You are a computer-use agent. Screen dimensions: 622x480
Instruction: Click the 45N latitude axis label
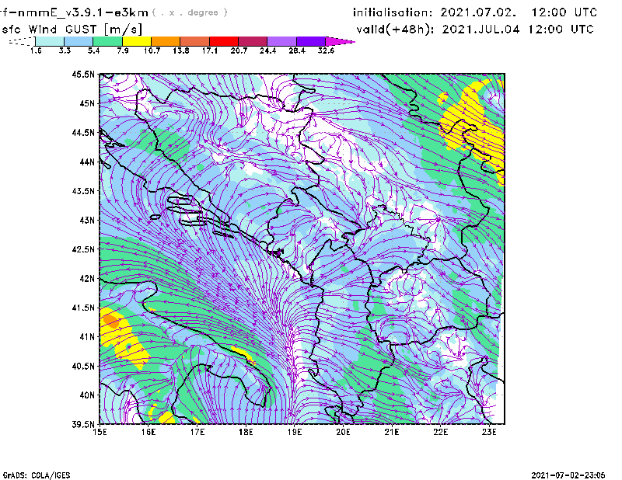87,103
